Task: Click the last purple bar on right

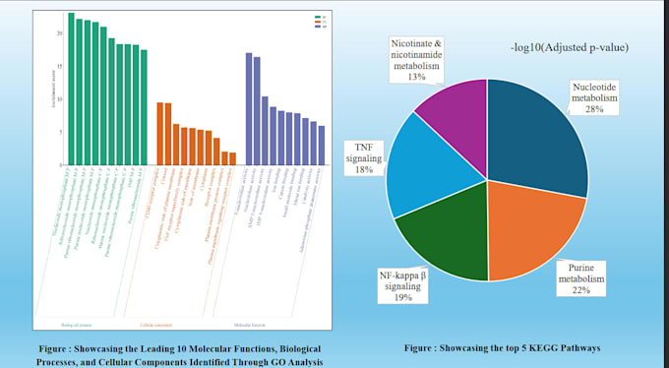Action: tap(322, 146)
